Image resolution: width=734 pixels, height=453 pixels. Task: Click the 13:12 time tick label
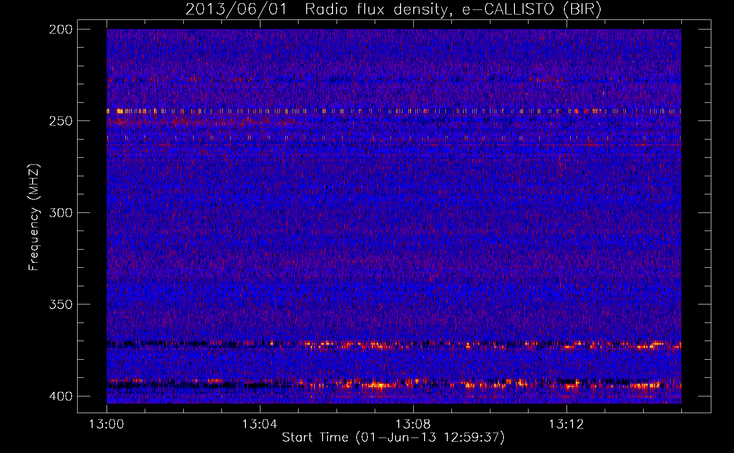(566, 424)
